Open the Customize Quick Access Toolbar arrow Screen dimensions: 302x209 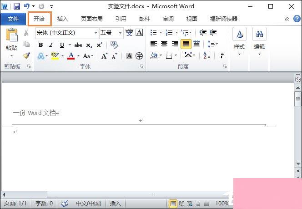point(51,7)
